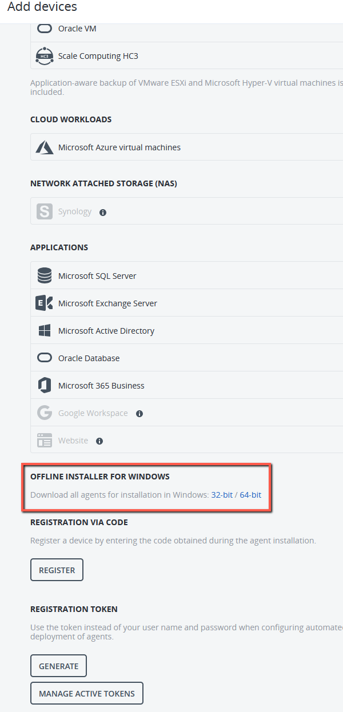Click the Microsoft Azure triangle icon
The height and width of the screenshot is (712, 343).
(x=45, y=147)
